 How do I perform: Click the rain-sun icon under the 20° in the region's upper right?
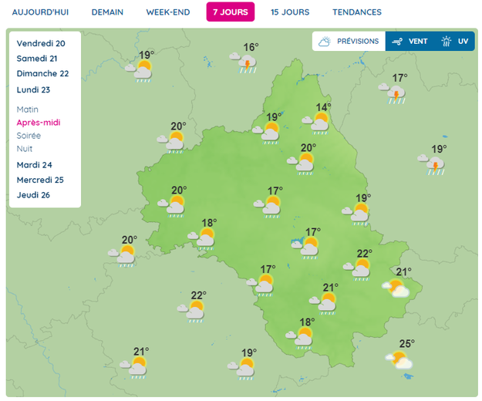301,163
